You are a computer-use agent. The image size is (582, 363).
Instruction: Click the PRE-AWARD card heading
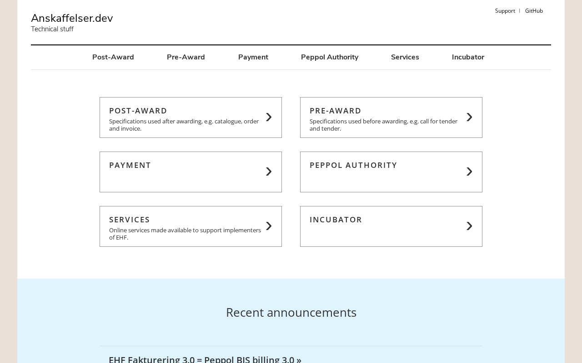tap(336, 111)
